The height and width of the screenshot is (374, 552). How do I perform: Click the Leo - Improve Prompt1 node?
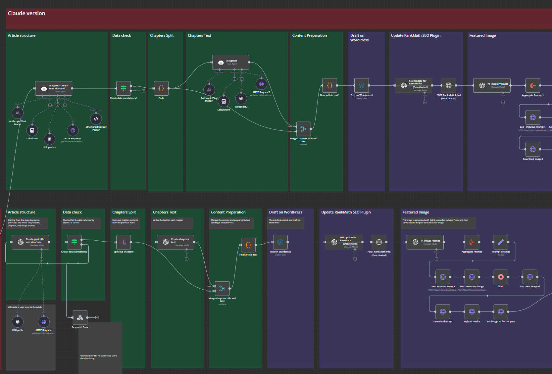tap(533, 117)
